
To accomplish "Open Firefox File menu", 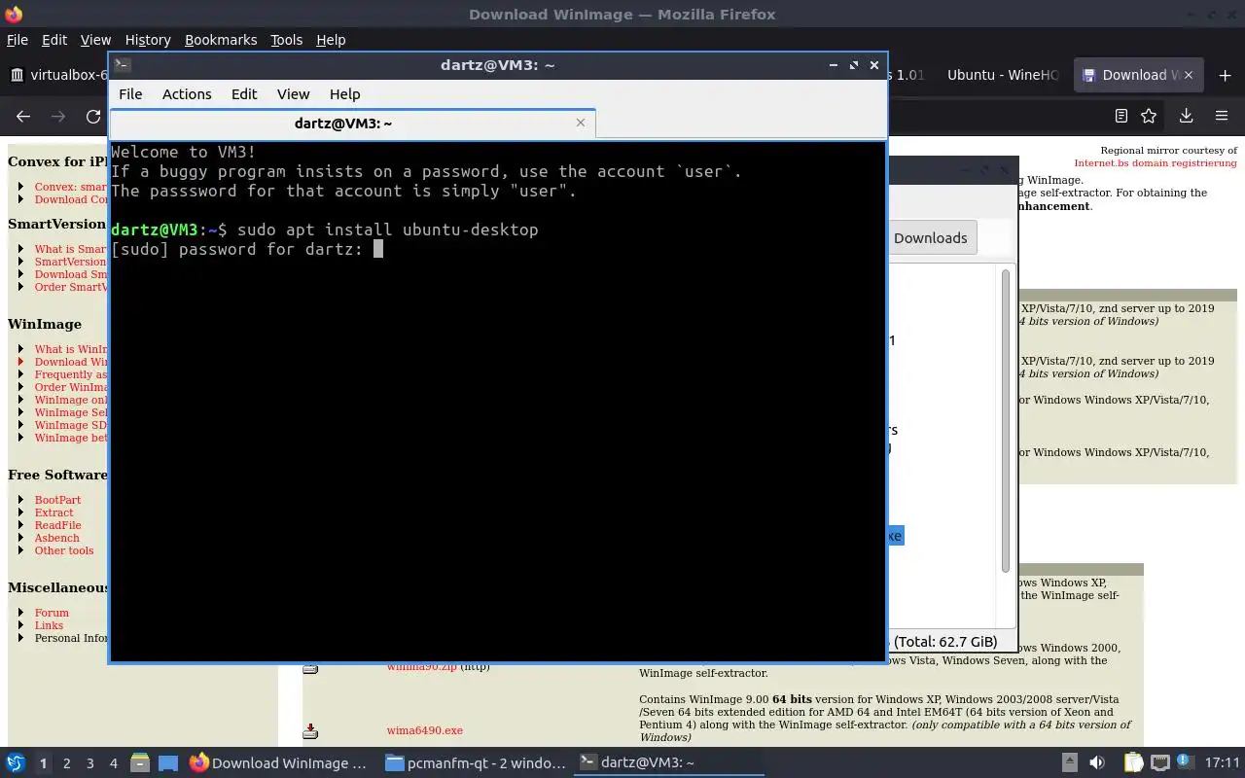I will (18, 40).
